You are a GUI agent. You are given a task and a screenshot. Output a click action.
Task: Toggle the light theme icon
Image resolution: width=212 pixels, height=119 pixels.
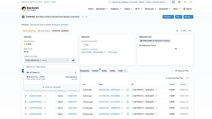[185, 2]
